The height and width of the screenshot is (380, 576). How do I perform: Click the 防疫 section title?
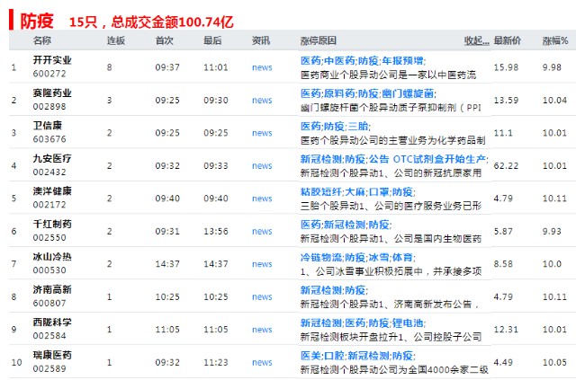[37, 21]
